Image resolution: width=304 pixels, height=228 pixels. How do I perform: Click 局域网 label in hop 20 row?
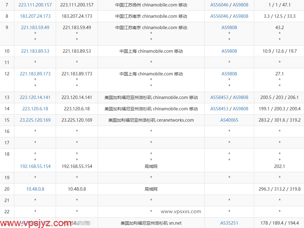tap(151, 189)
